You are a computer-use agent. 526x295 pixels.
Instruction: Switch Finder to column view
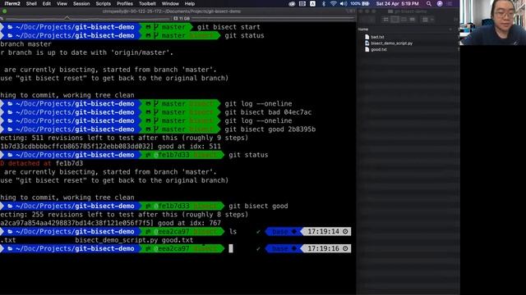click(404, 20)
